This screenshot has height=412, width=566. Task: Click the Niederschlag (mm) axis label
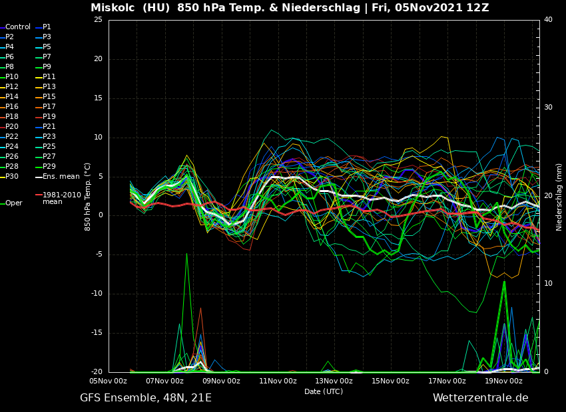(x=559, y=196)
